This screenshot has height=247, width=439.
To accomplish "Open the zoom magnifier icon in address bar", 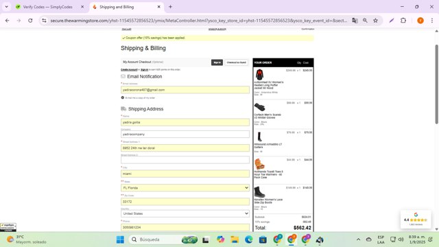I will click(x=365, y=21).
